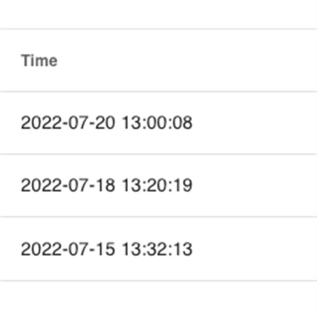Click the empty row below the 2022-07-15 entry
Viewport: 317px width, 317px height.
pyautogui.click(x=158, y=299)
